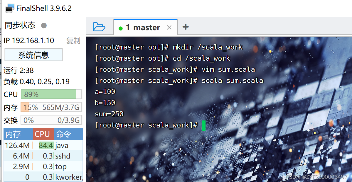Open 系统信息 system info button
352x182 pixels.
(33, 55)
